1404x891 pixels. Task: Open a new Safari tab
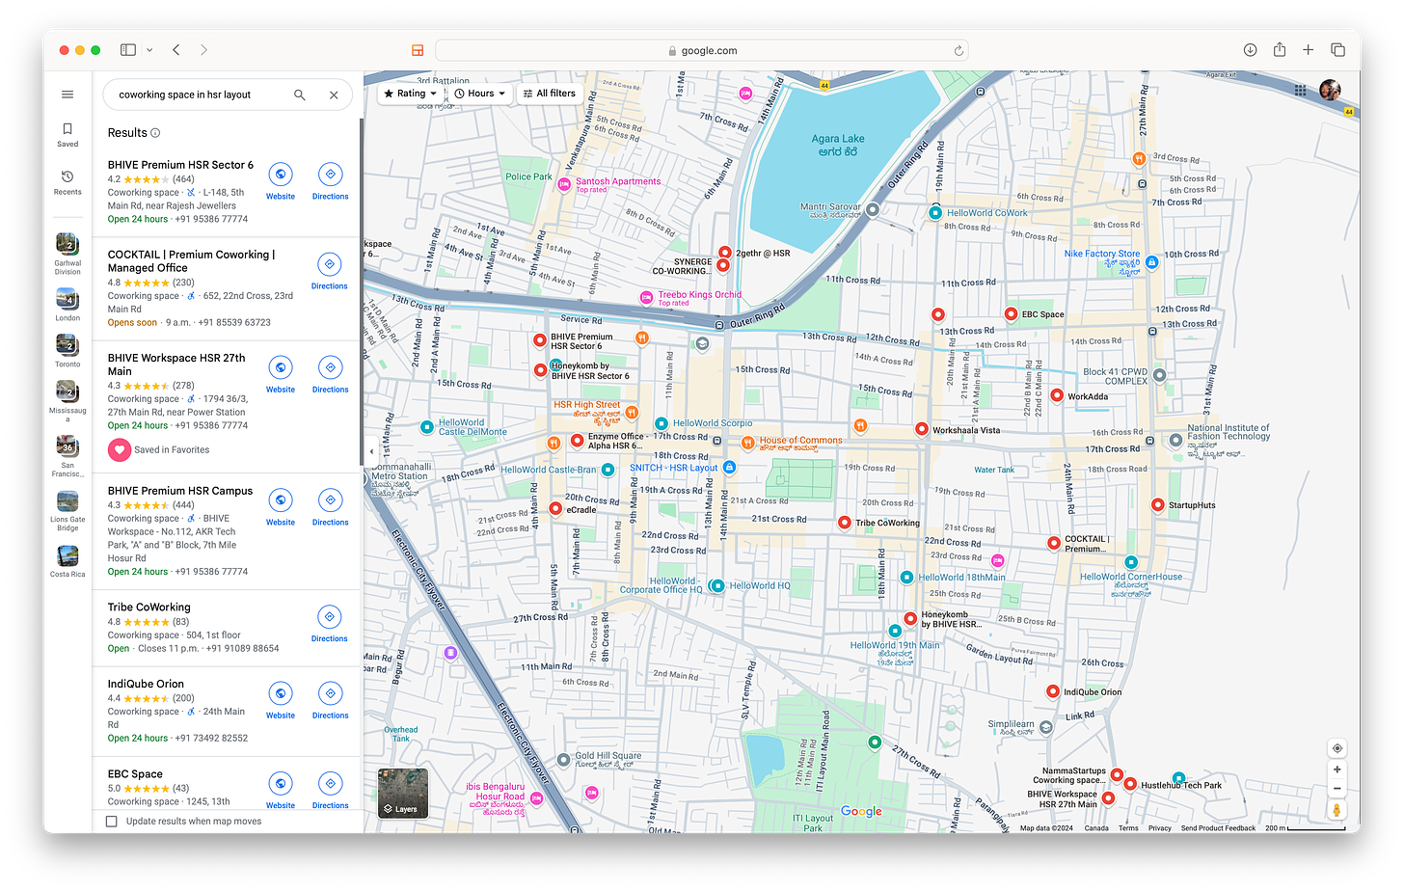(x=1309, y=50)
